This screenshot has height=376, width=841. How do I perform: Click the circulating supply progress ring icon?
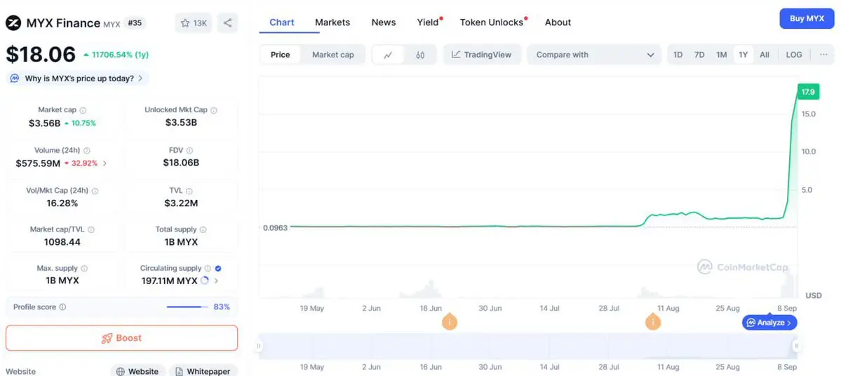click(x=204, y=281)
